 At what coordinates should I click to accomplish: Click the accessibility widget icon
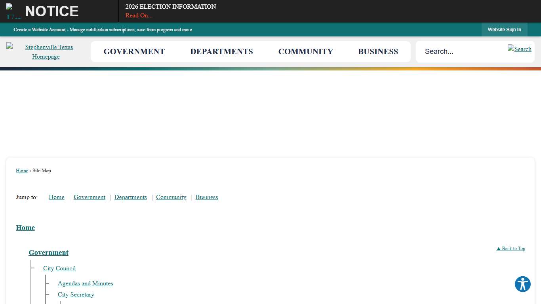click(522, 284)
